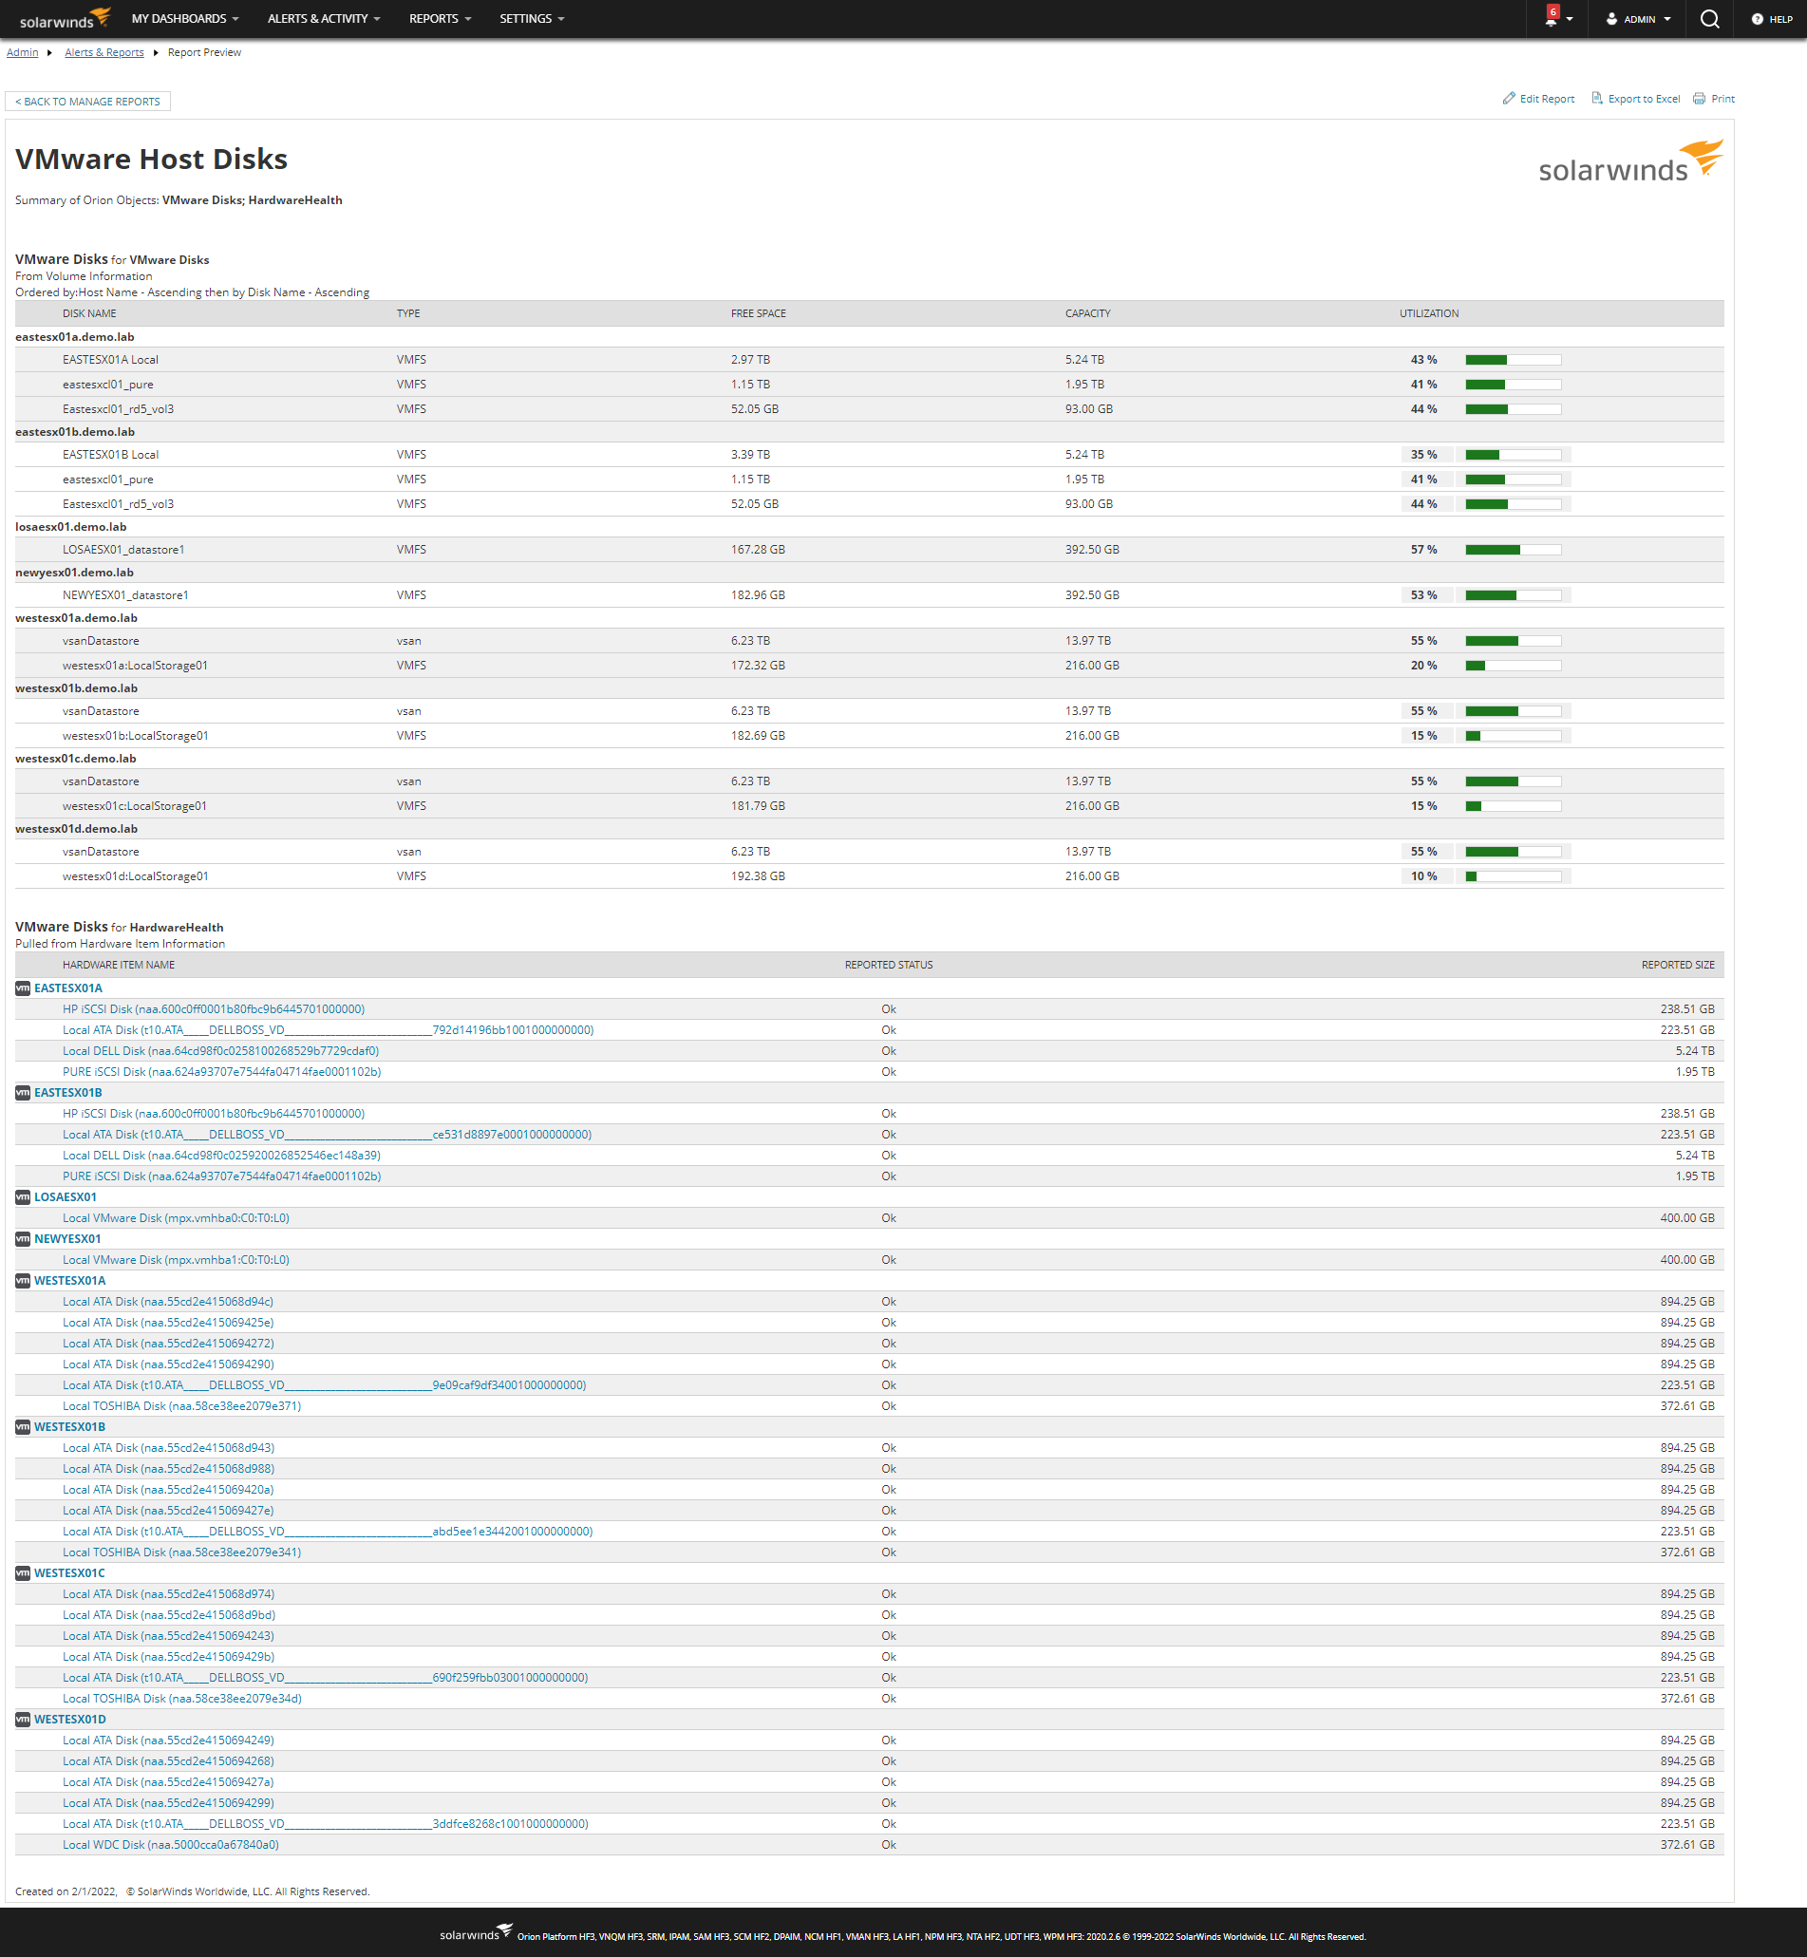Click the Edit Report link
Viewport: 1807px width, 1957px height.
[1547, 99]
